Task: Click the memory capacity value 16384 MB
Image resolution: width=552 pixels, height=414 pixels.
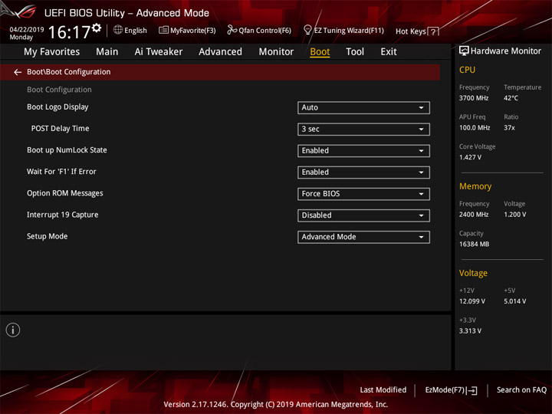Action: pos(475,244)
